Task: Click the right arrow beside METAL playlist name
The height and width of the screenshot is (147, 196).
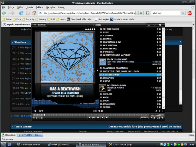Action: tap(103, 25)
